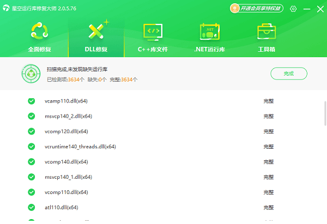The image size is (327, 224).
Task: Click the scan complete radar icon
Action: (x=31, y=74)
